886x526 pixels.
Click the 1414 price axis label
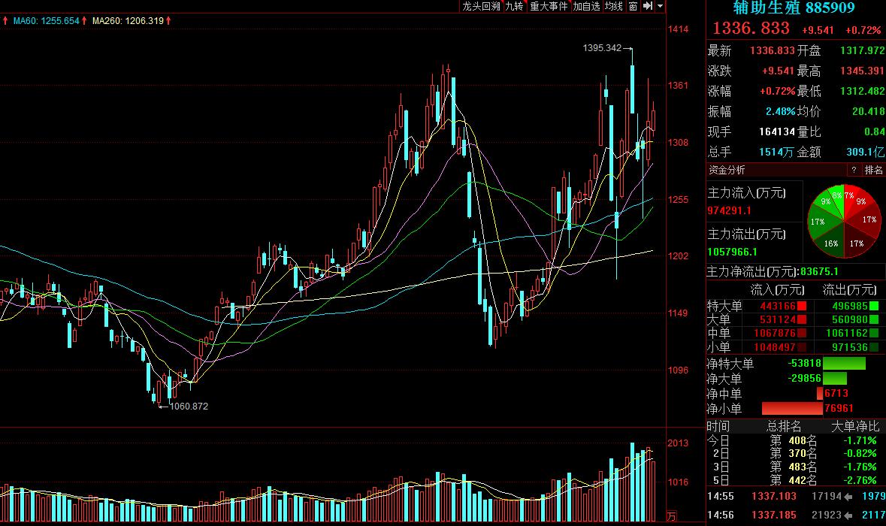[x=678, y=29]
